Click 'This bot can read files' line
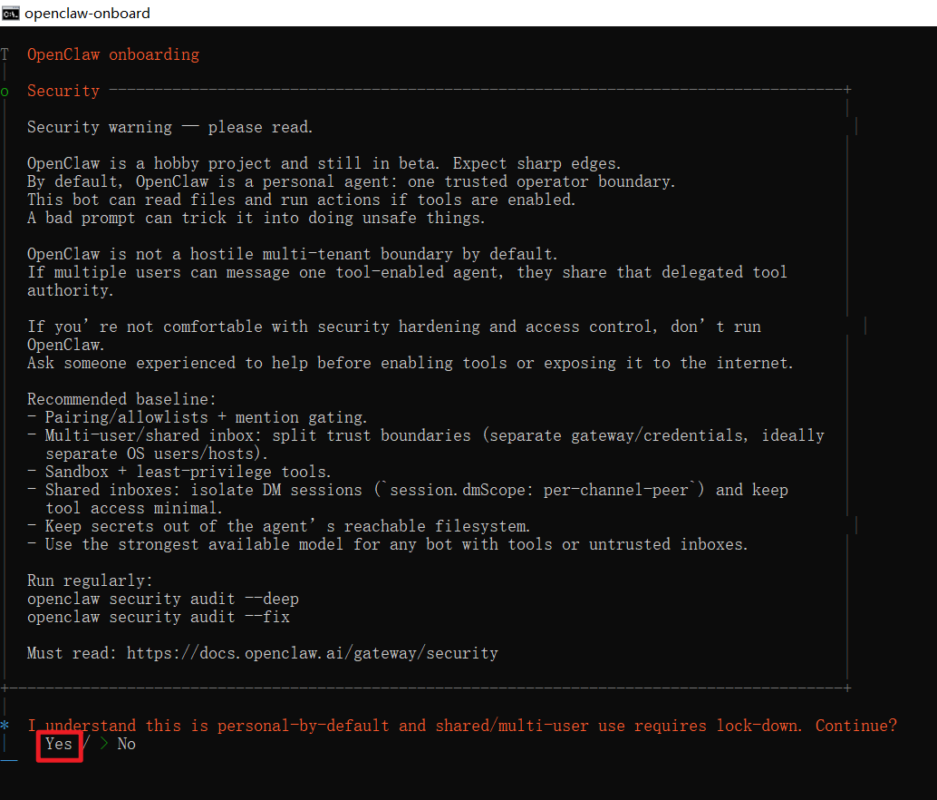The width and height of the screenshot is (937, 800). (x=301, y=200)
